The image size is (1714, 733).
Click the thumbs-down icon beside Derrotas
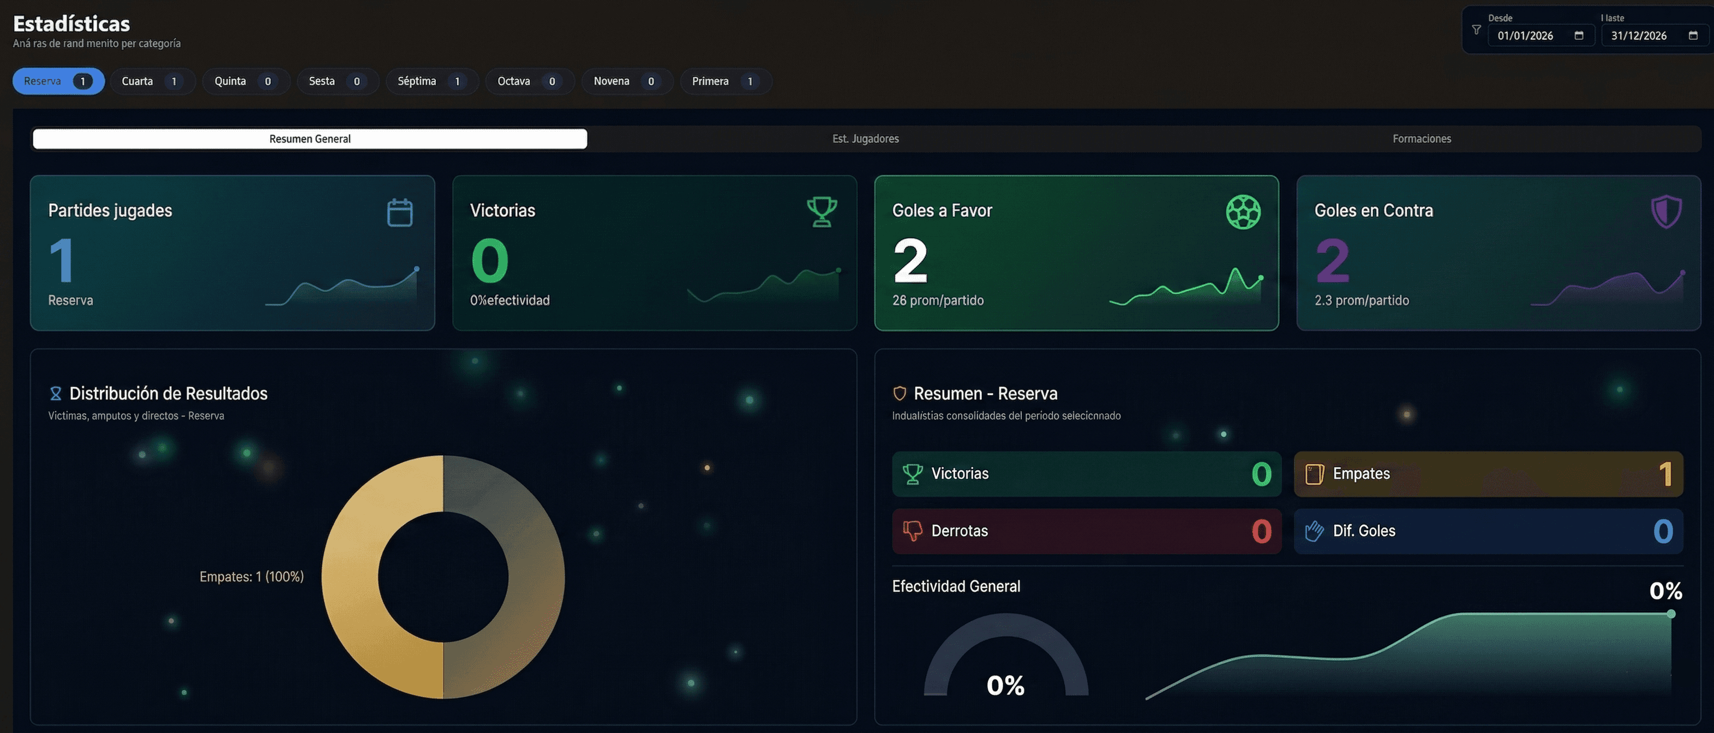pyautogui.click(x=912, y=531)
